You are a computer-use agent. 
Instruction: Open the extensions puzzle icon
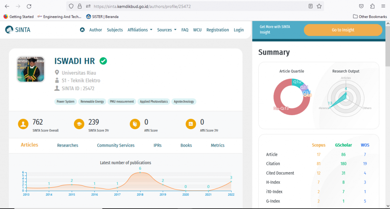pyautogui.click(x=372, y=6)
